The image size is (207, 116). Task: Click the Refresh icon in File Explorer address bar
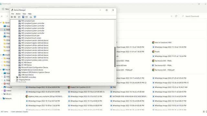(176, 16)
